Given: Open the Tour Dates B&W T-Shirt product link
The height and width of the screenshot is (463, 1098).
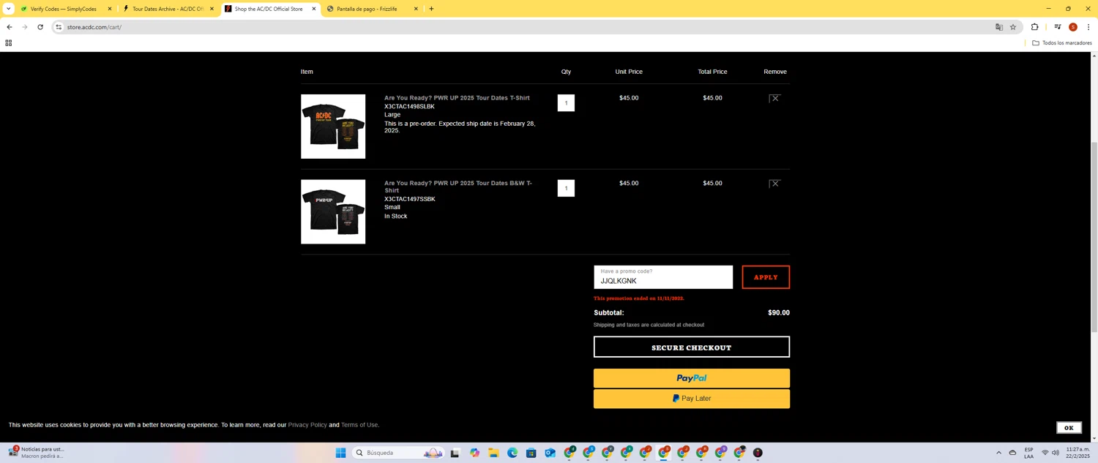Looking at the screenshot, I should click(x=458, y=187).
